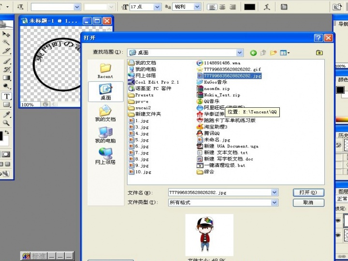Toggle top layer visibility eye

338,220
